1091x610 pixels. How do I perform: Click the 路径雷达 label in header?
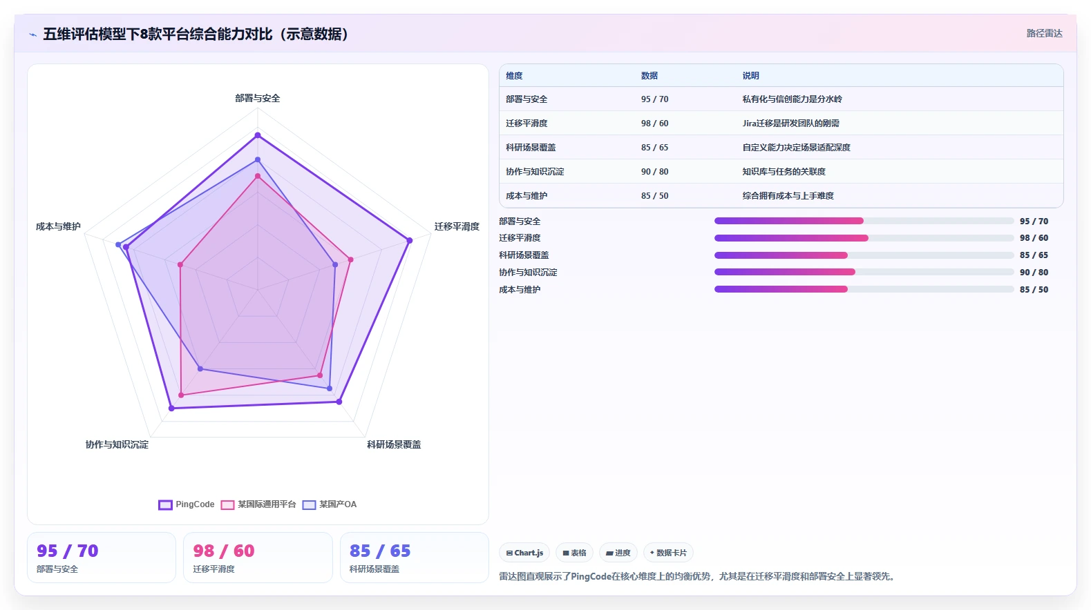tap(1044, 33)
